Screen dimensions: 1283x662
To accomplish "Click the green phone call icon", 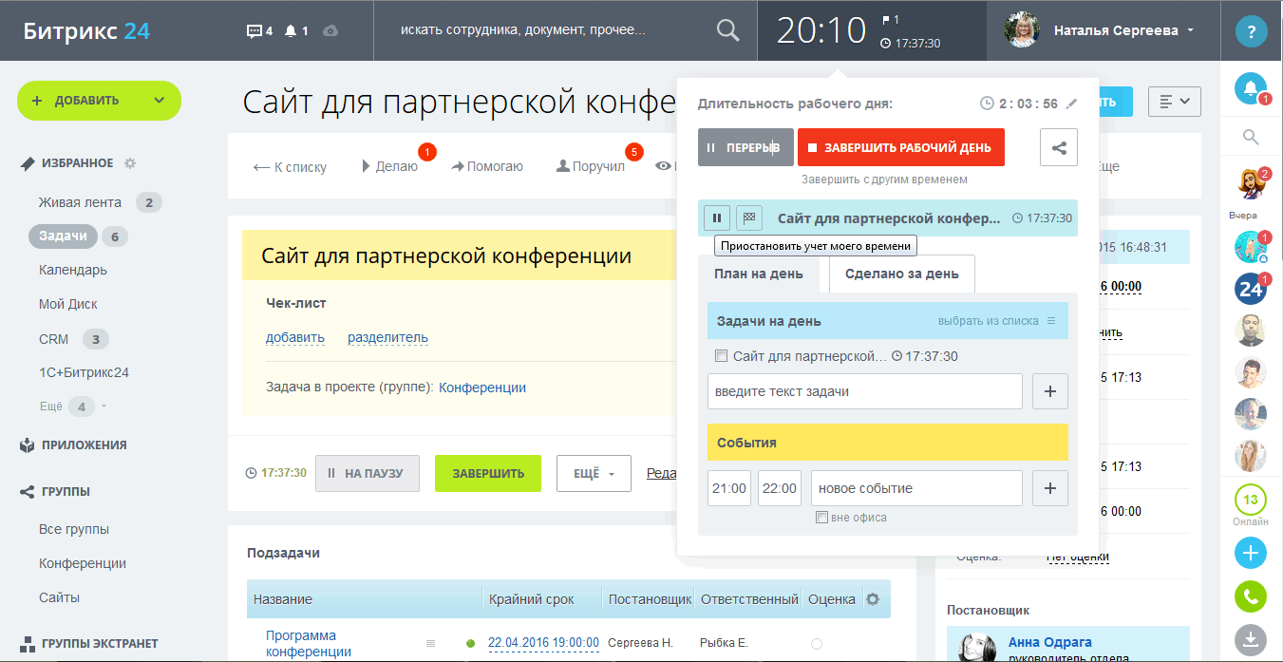I will coord(1251,596).
